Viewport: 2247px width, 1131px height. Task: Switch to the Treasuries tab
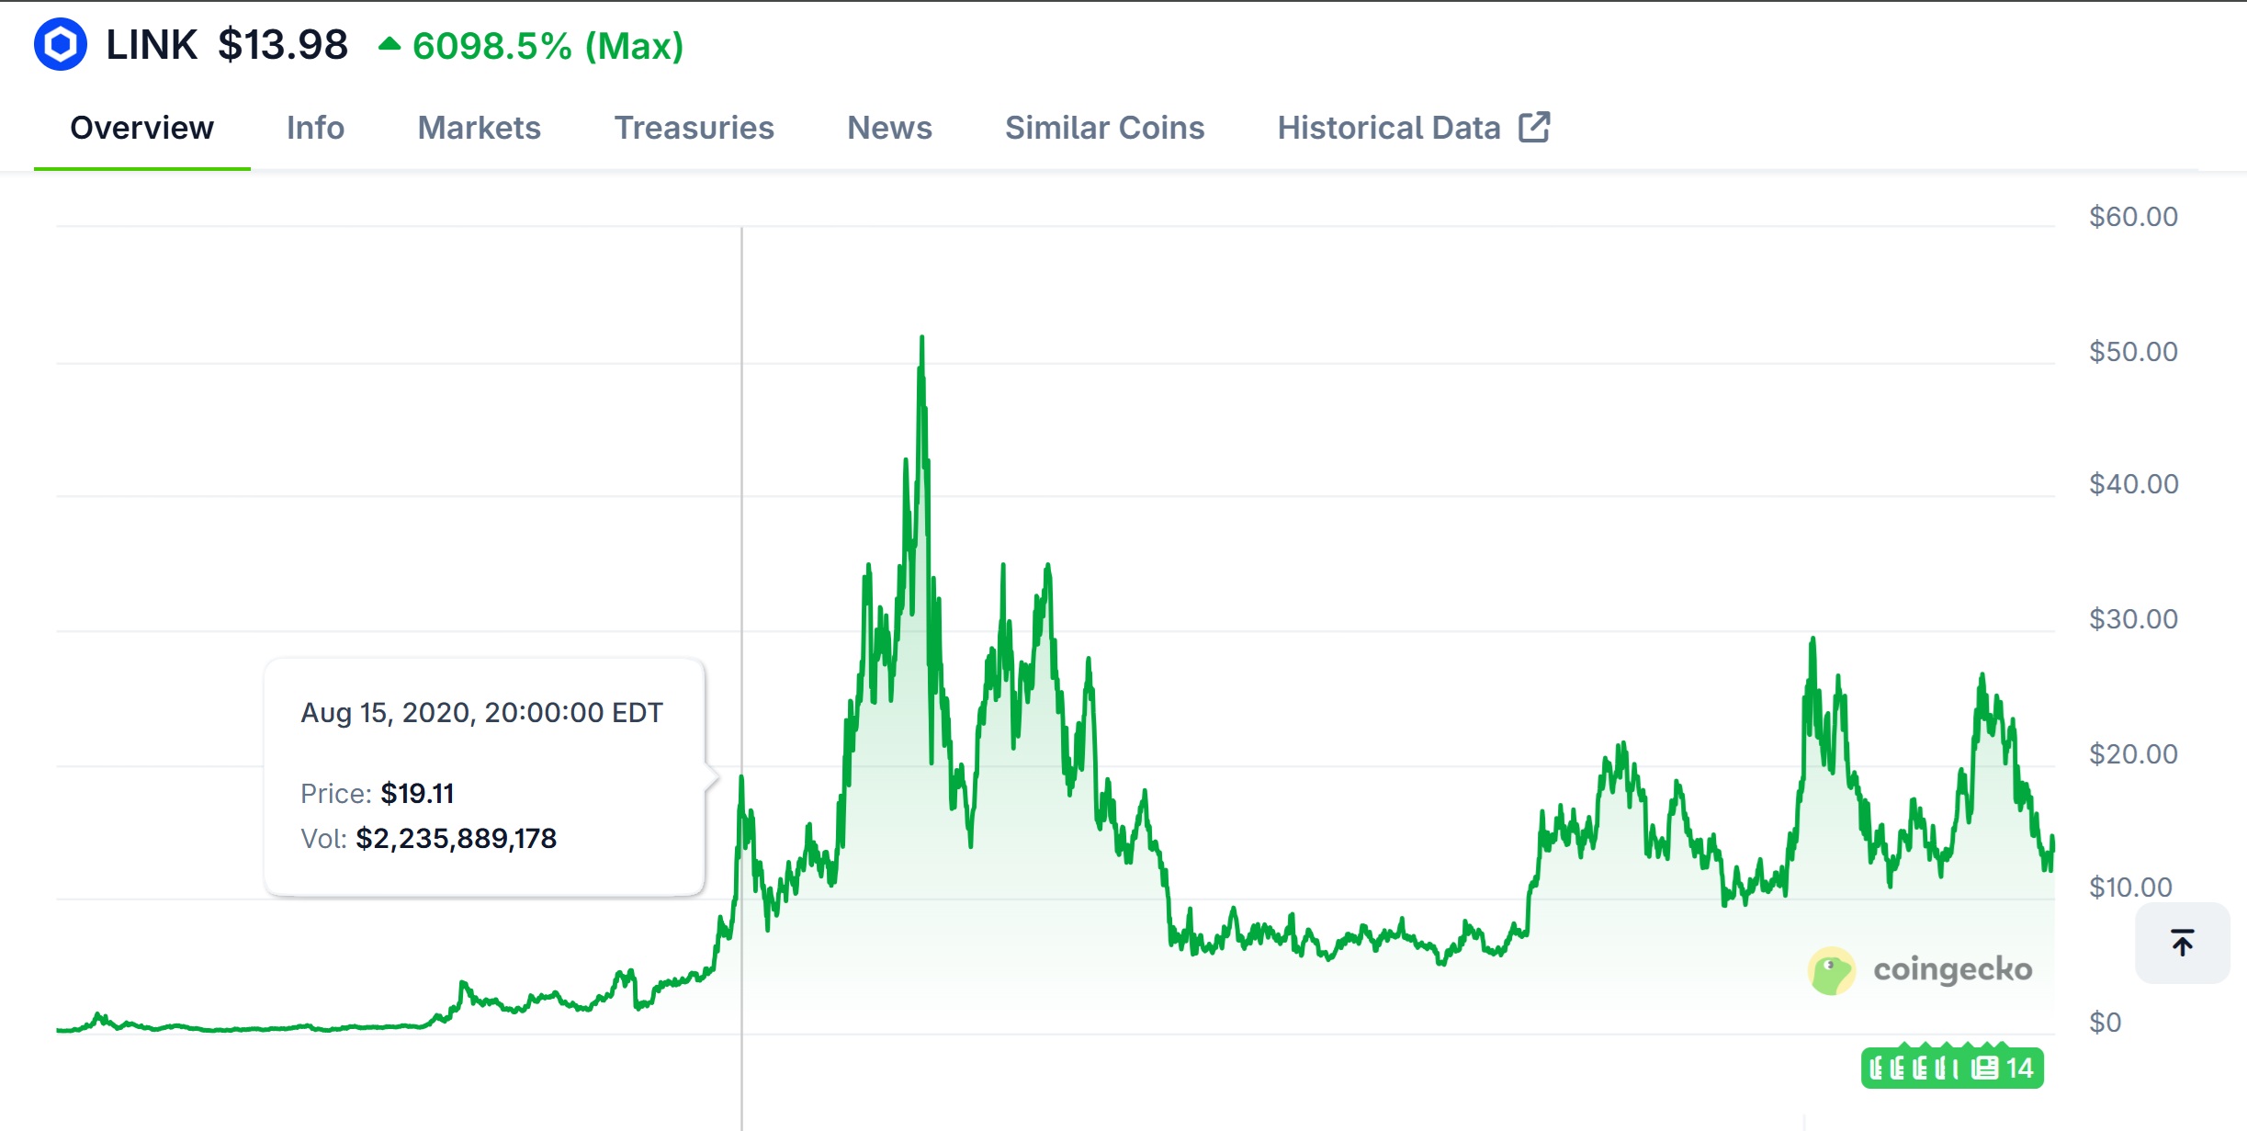pyautogui.click(x=694, y=128)
